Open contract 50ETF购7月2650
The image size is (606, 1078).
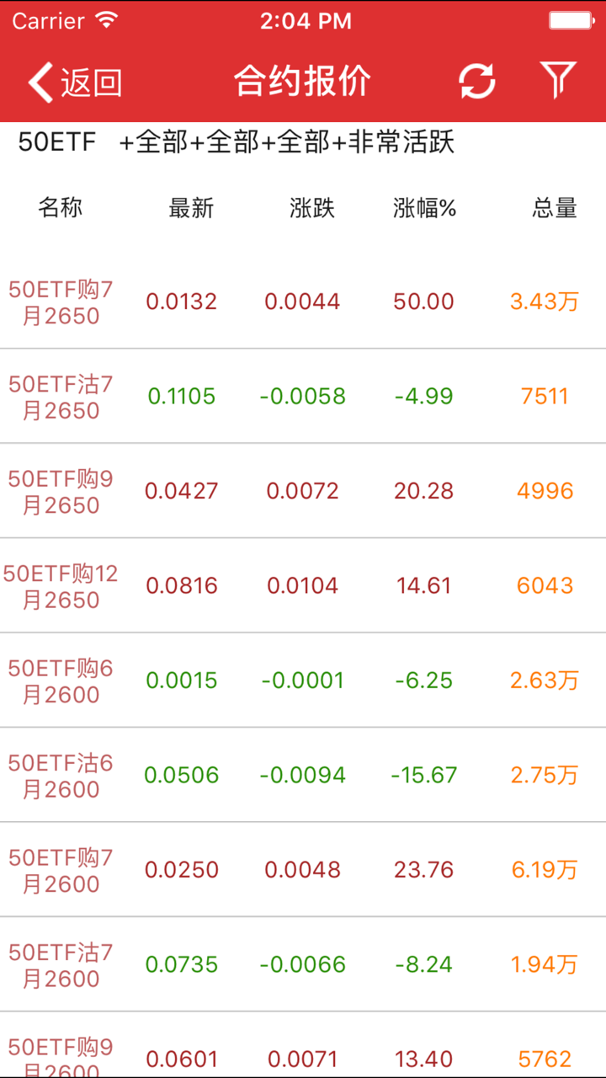pyautogui.click(x=61, y=302)
